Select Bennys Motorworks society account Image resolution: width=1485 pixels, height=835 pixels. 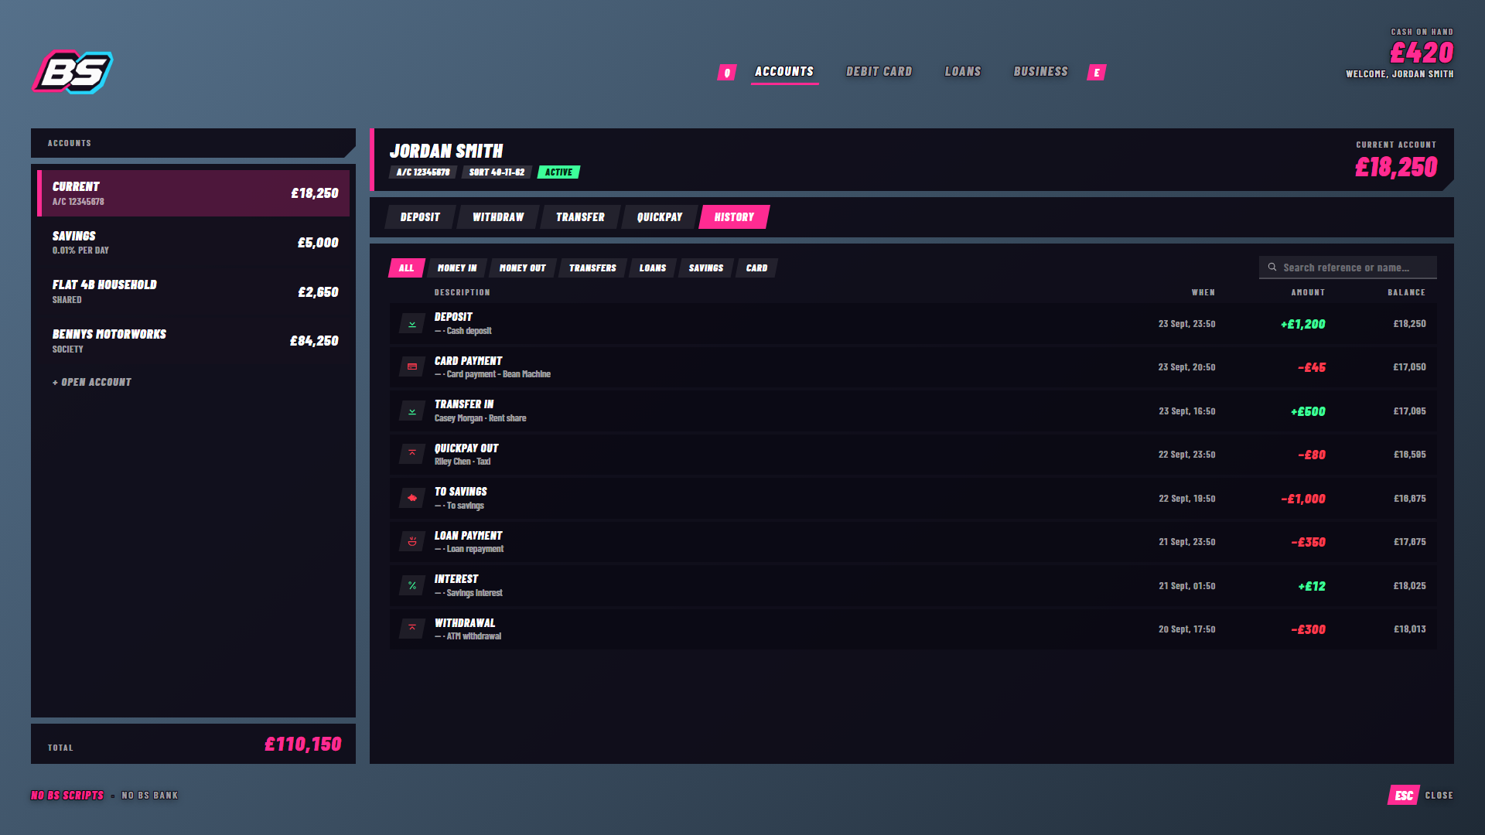click(x=193, y=341)
